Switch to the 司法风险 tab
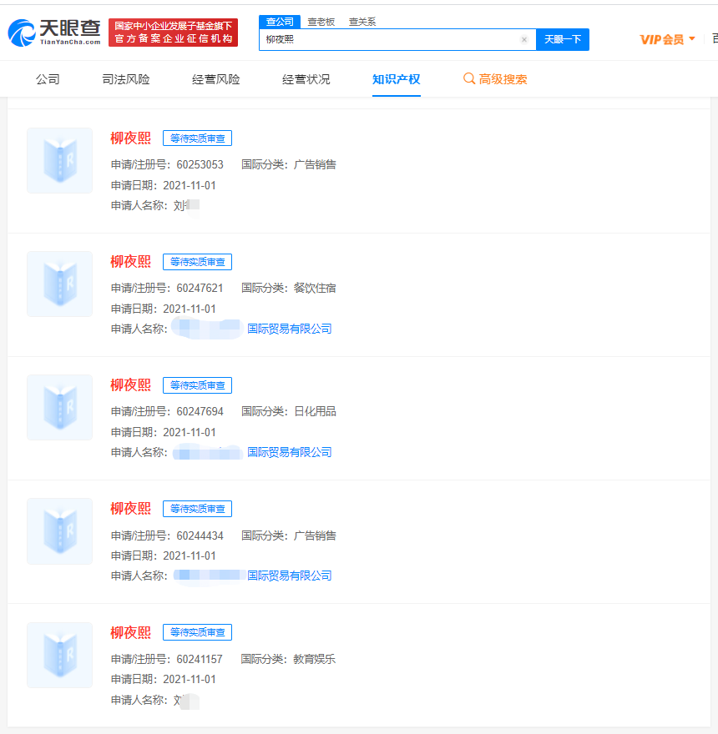 click(x=126, y=79)
